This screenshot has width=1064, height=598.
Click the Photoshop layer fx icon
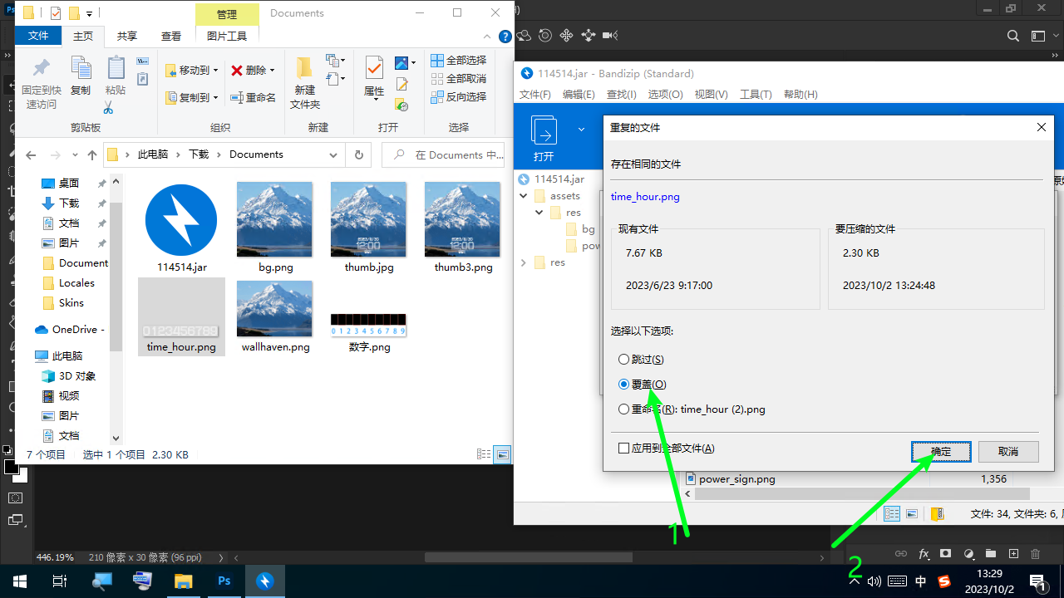coord(924,554)
